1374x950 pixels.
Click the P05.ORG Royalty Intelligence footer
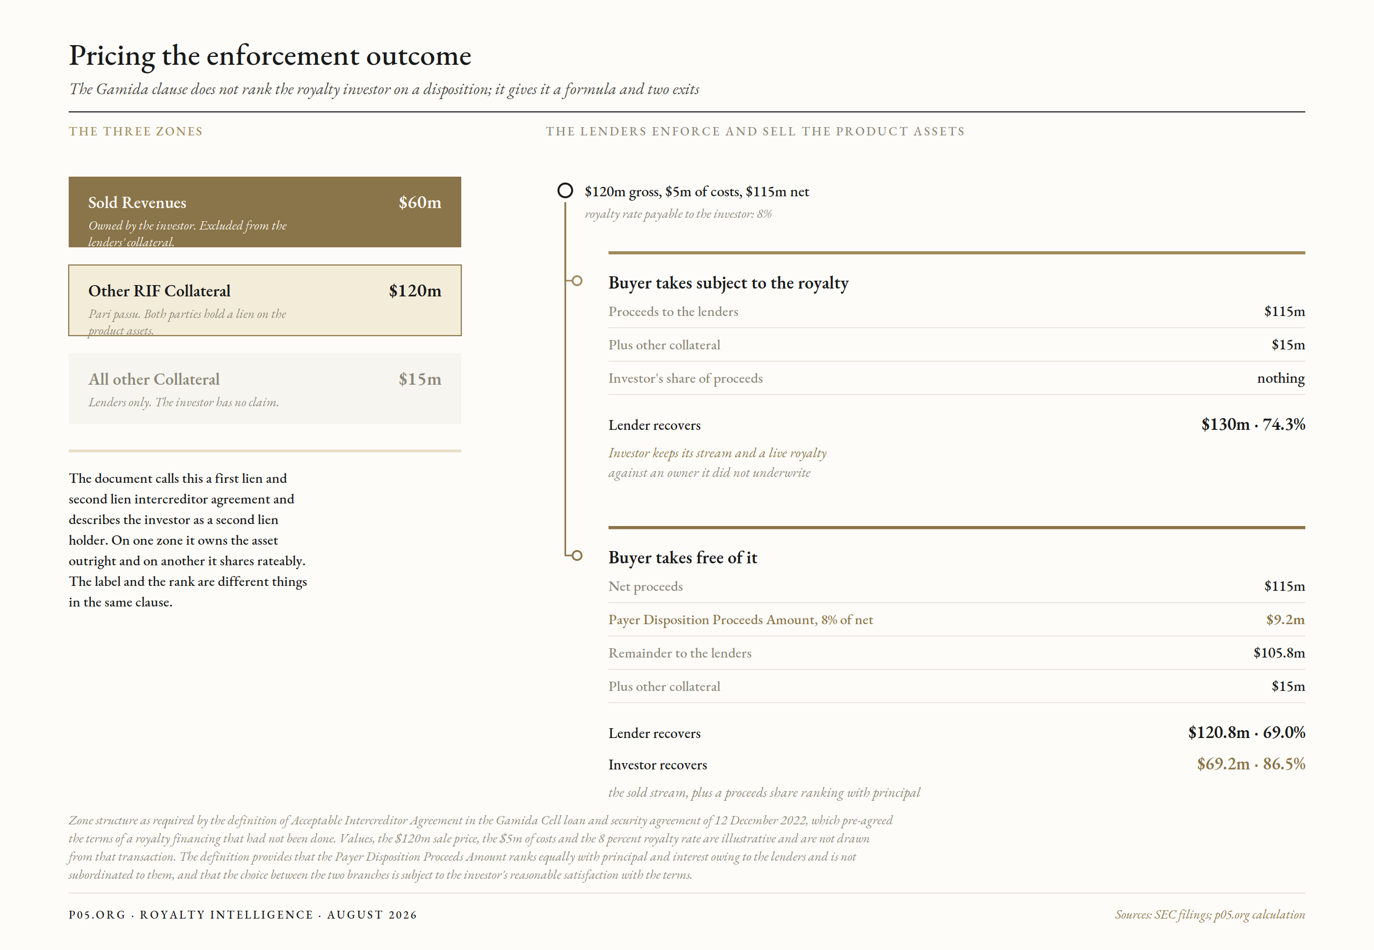click(243, 915)
